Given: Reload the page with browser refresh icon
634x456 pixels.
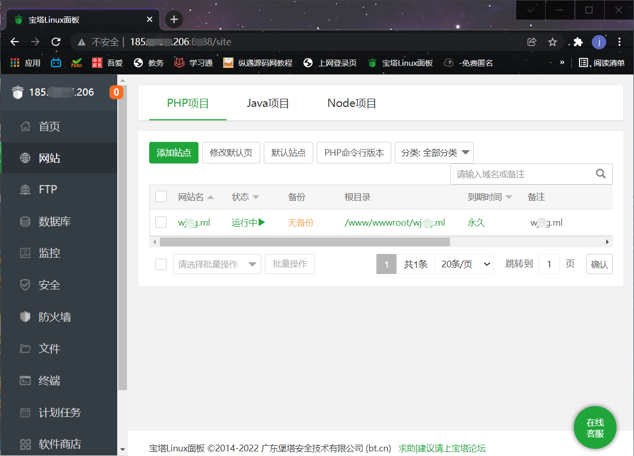Looking at the screenshot, I should click(x=56, y=42).
